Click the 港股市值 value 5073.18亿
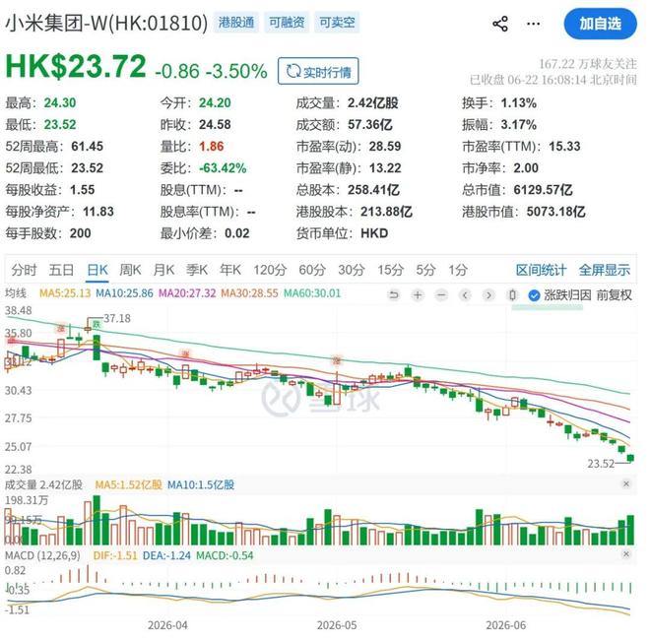The width and height of the screenshot is (650, 639). coord(555,212)
